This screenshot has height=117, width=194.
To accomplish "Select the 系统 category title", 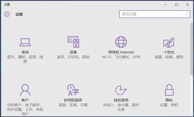I will (x=25, y=52).
